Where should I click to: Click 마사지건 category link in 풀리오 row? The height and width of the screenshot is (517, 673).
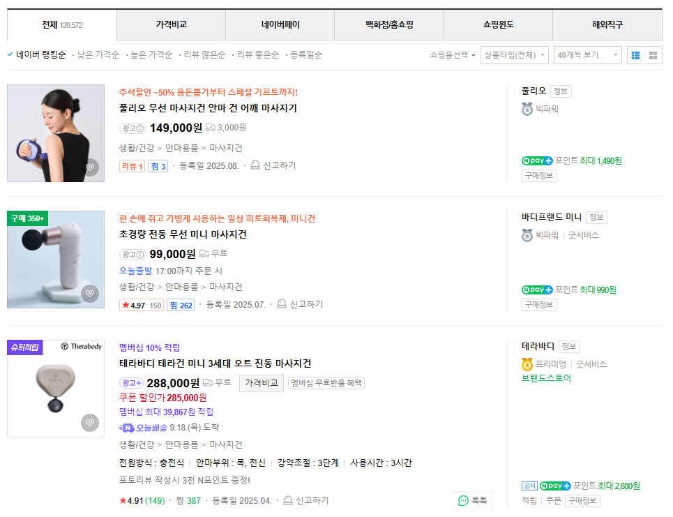coord(226,148)
